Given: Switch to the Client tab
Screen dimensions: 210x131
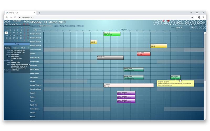Looking at the screenshot, I should point(23,48).
